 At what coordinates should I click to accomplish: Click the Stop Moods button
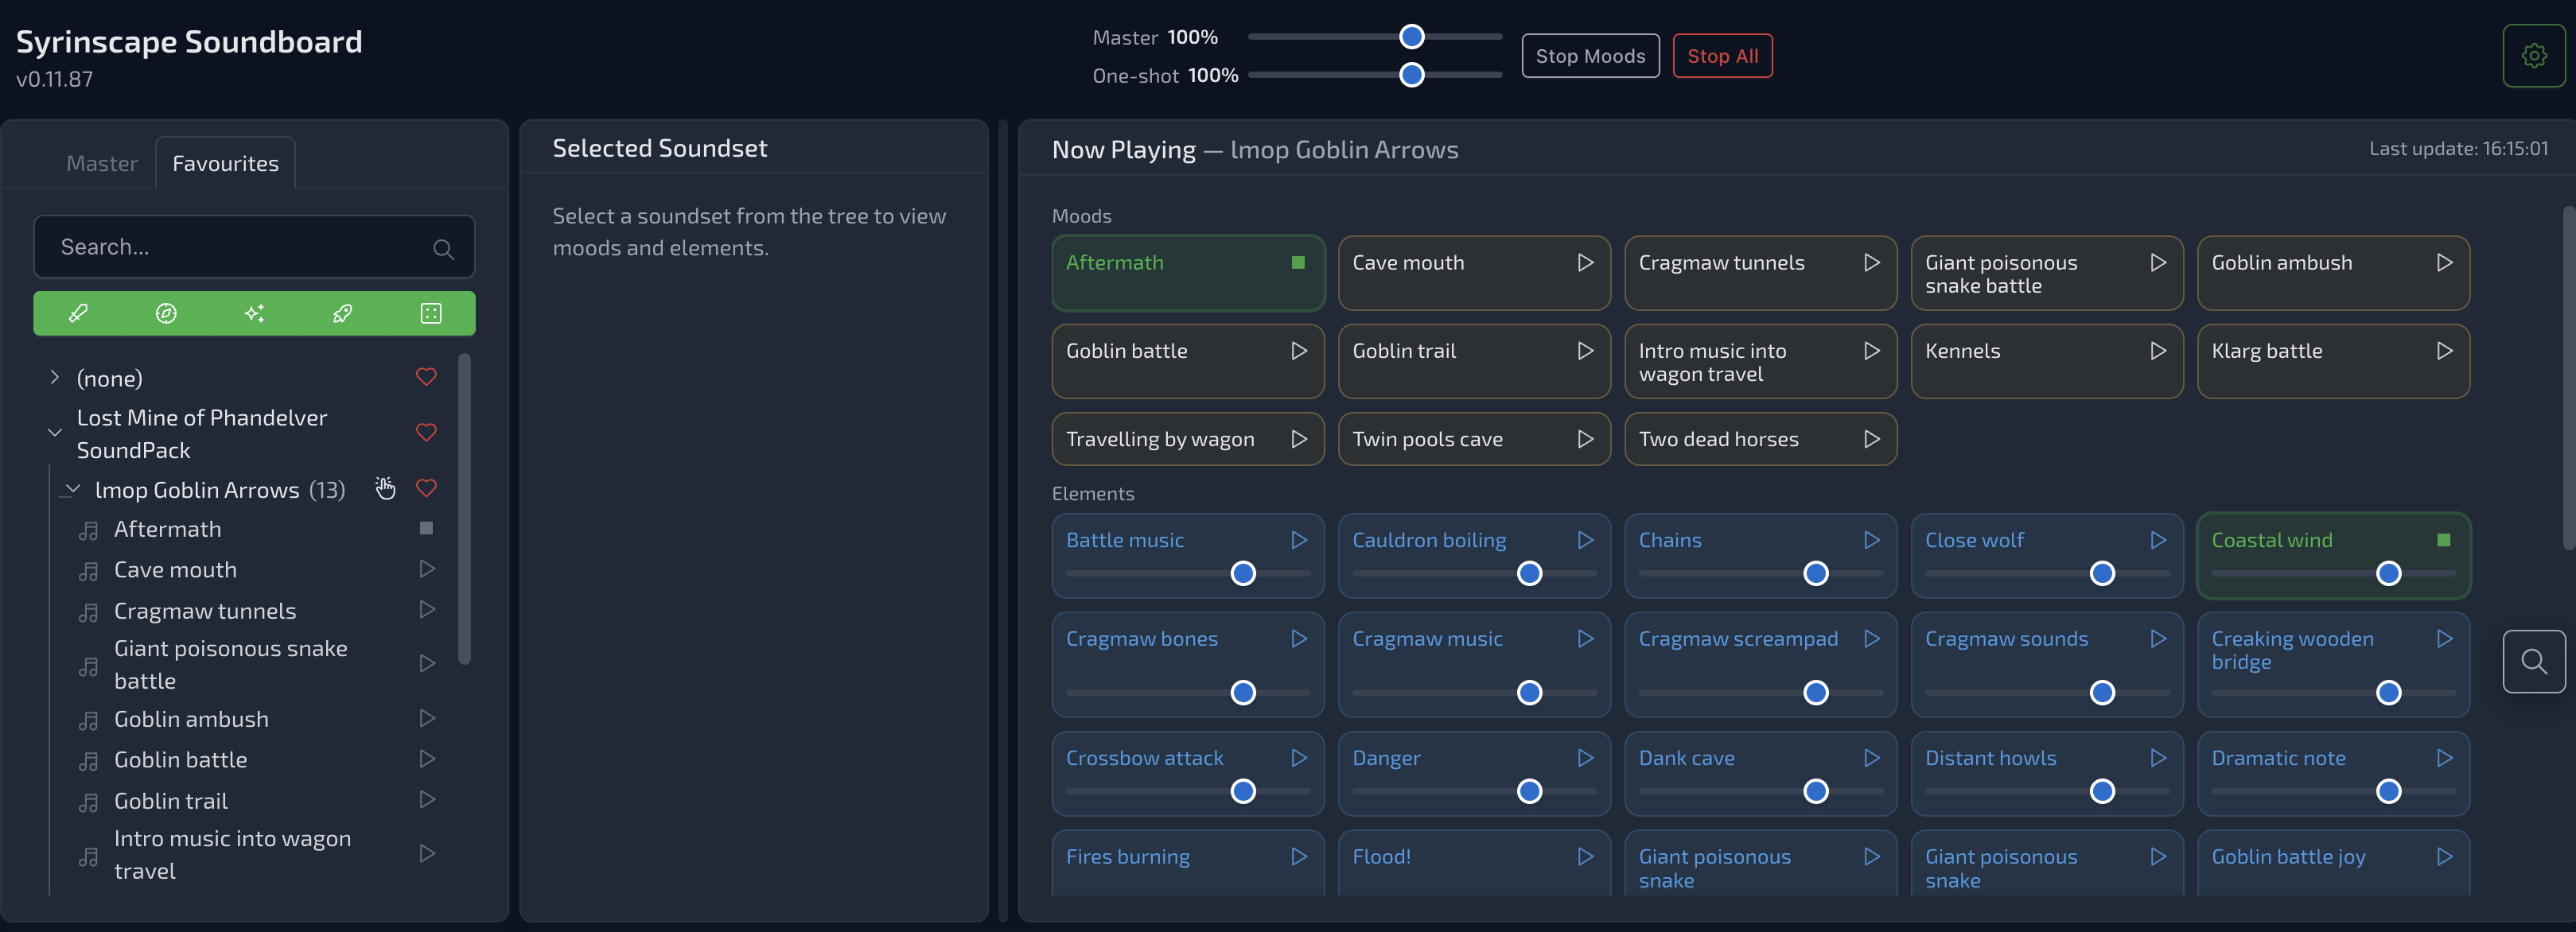coord(1589,56)
